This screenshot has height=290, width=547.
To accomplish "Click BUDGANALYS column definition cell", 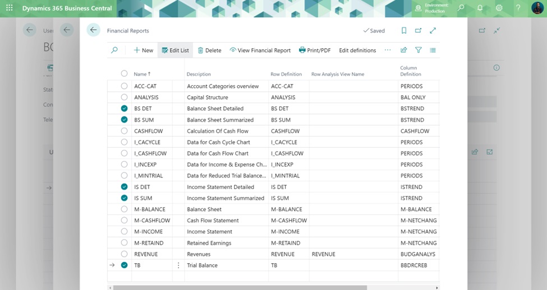I will [419, 254].
